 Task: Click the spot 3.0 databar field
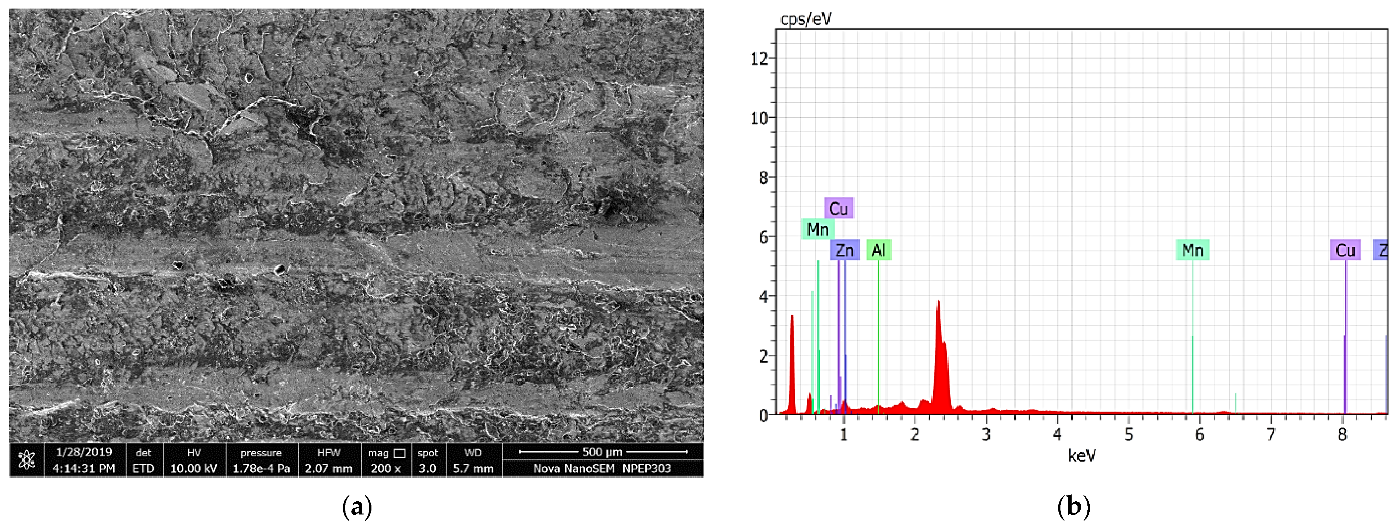click(x=428, y=460)
